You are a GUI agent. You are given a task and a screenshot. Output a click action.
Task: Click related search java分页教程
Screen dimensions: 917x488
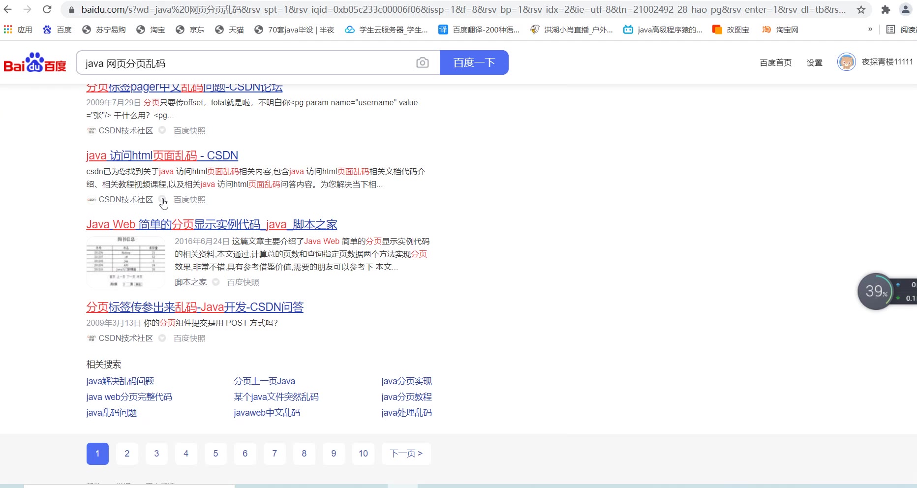406,397
